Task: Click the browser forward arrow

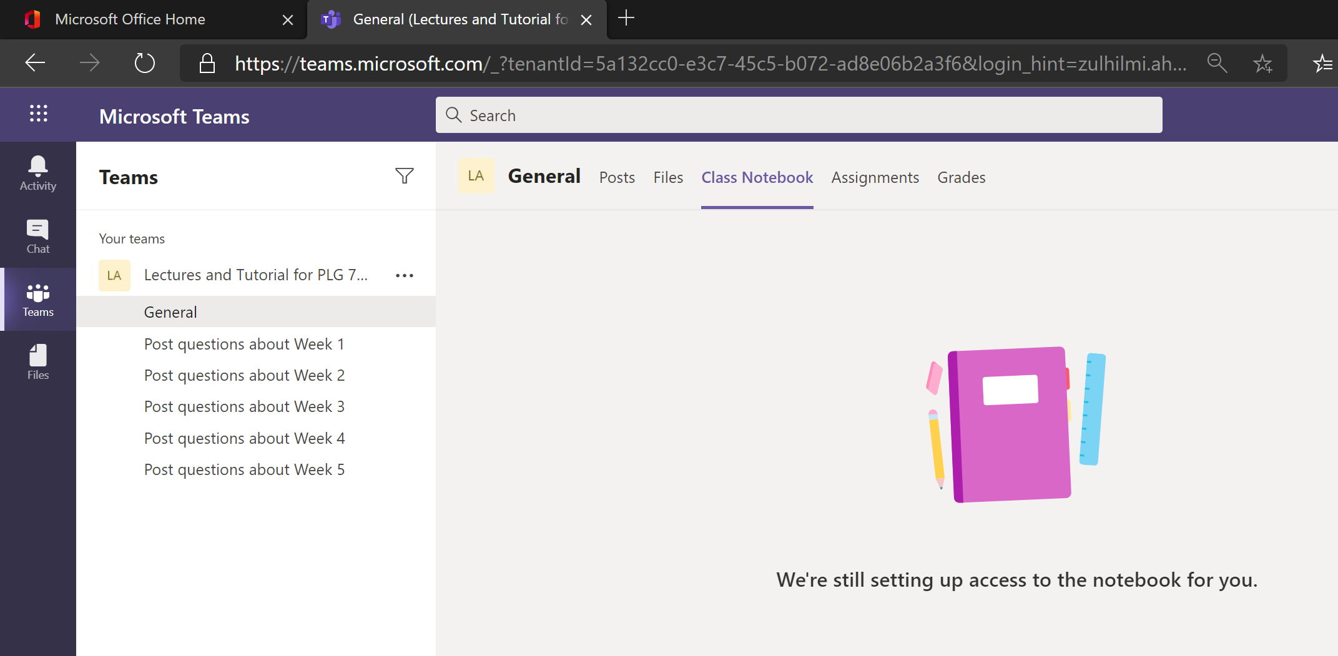Action: click(x=90, y=62)
